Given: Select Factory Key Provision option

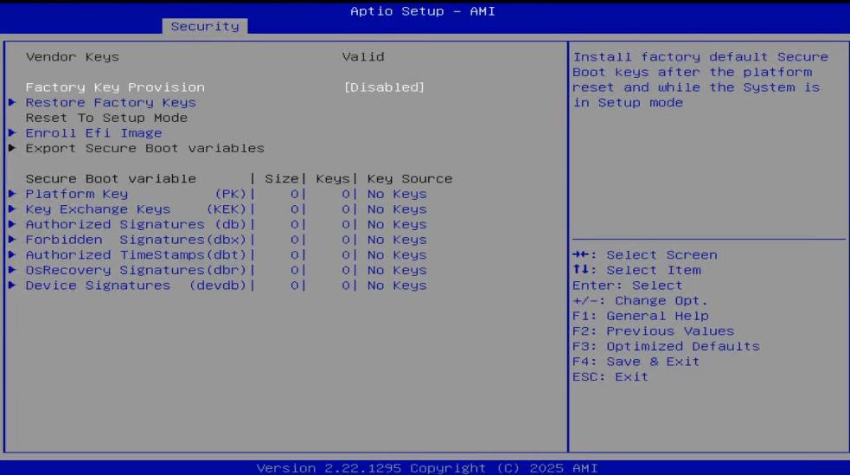Looking at the screenshot, I should (x=115, y=87).
